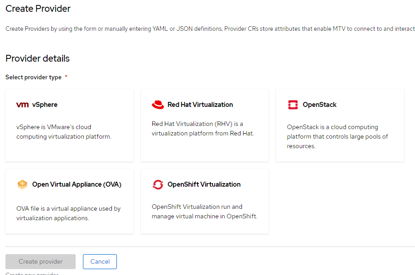Select the vSphere provider card
This screenshot has height=275, width=415.
click(70, 125)
